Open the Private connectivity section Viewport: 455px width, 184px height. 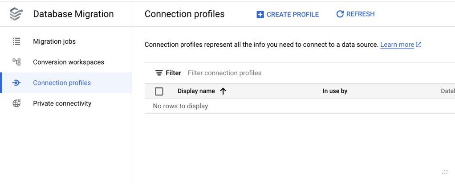pyautogui.click(x=62, y=103)
